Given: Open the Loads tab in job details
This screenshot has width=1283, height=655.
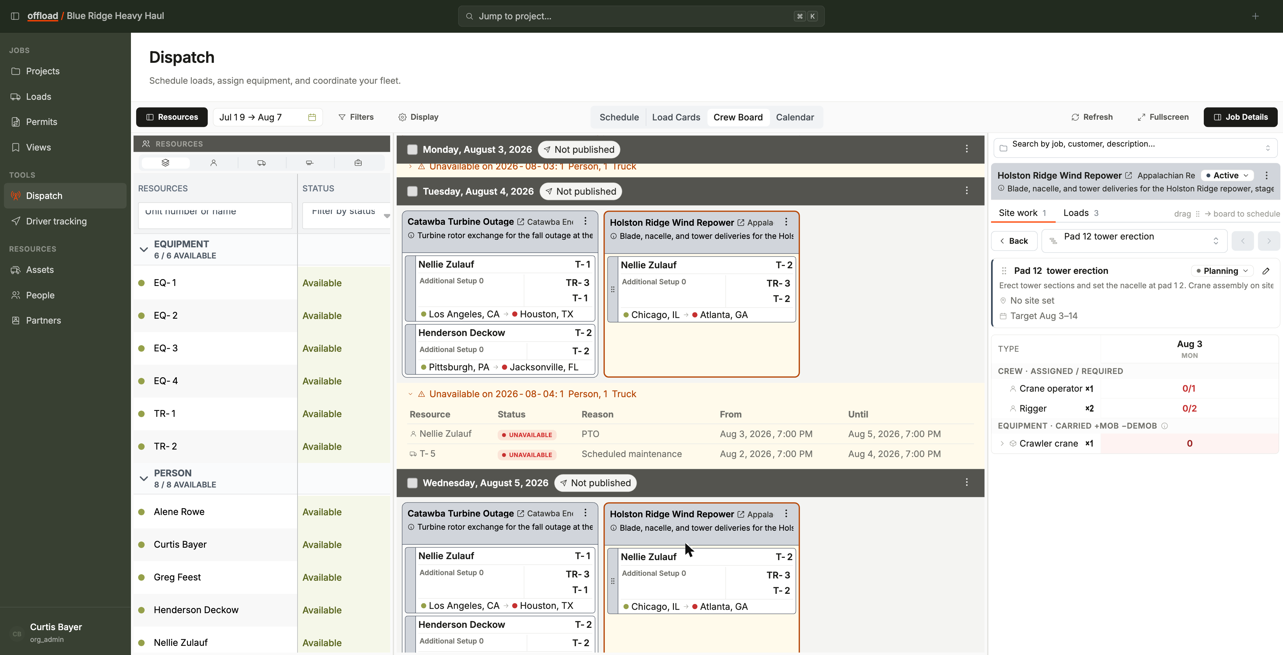Looking at the screenshot, I should pos(1081,213).
